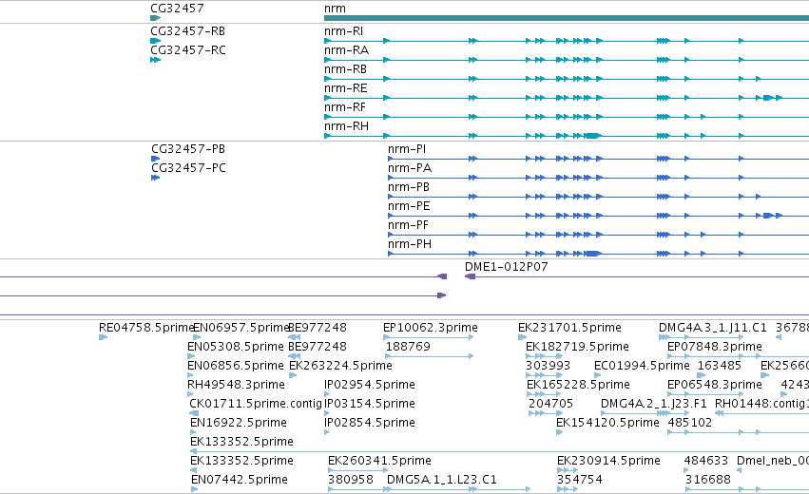Image resolution: width=809 pixels, height=494 pixels.
Task: Select the nrm-RB transcript label
Action: coord(345,69)
